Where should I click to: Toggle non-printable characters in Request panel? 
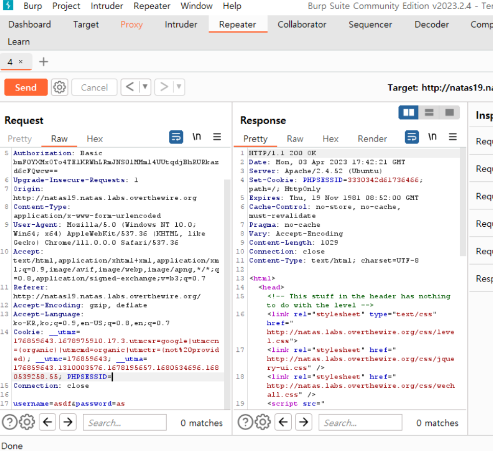coord(197,137)
